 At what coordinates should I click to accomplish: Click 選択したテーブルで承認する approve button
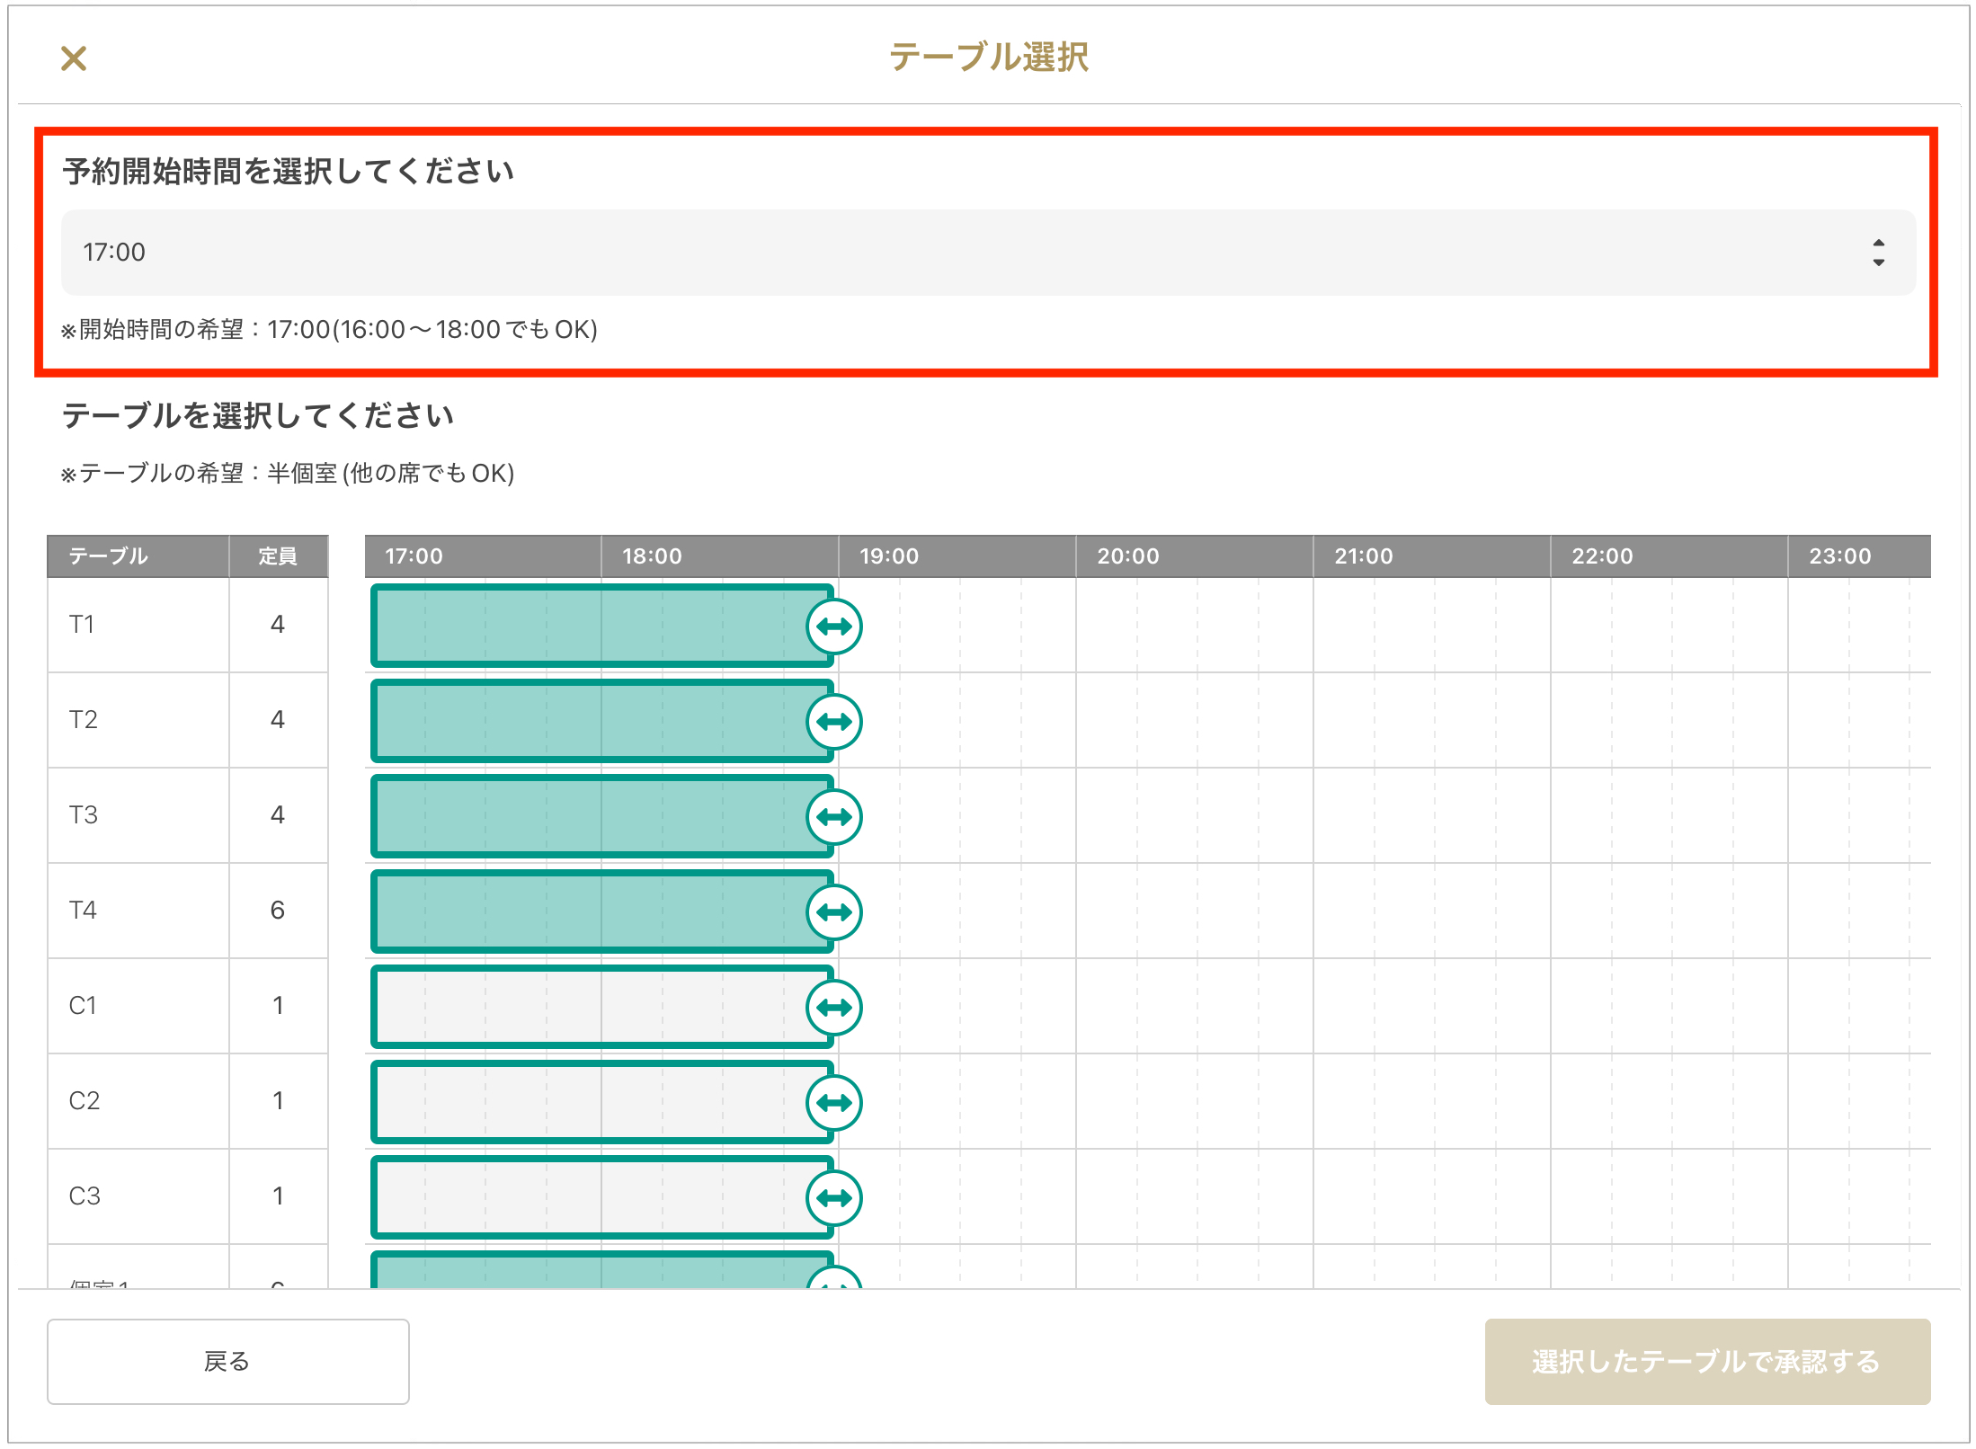1706,1362
